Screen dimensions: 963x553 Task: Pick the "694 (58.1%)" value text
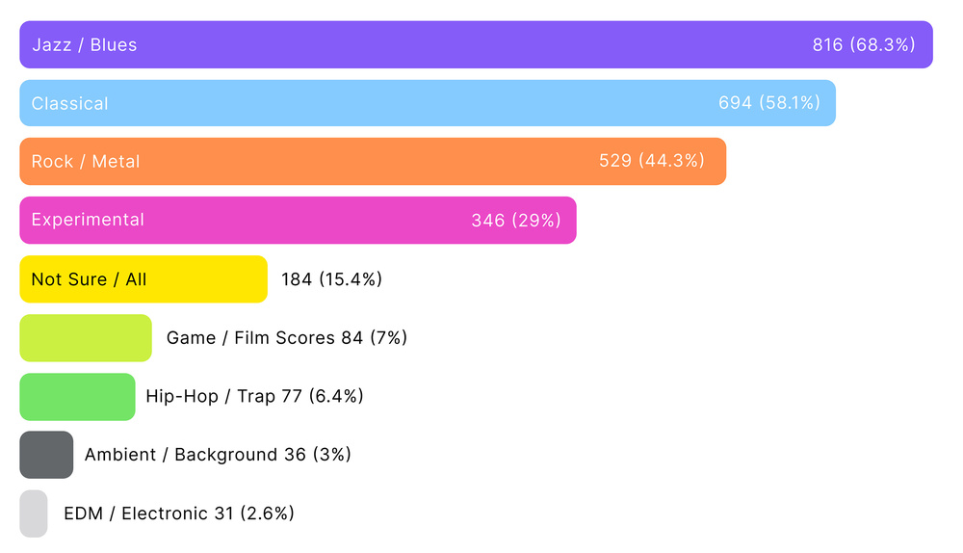click(769, 103)
